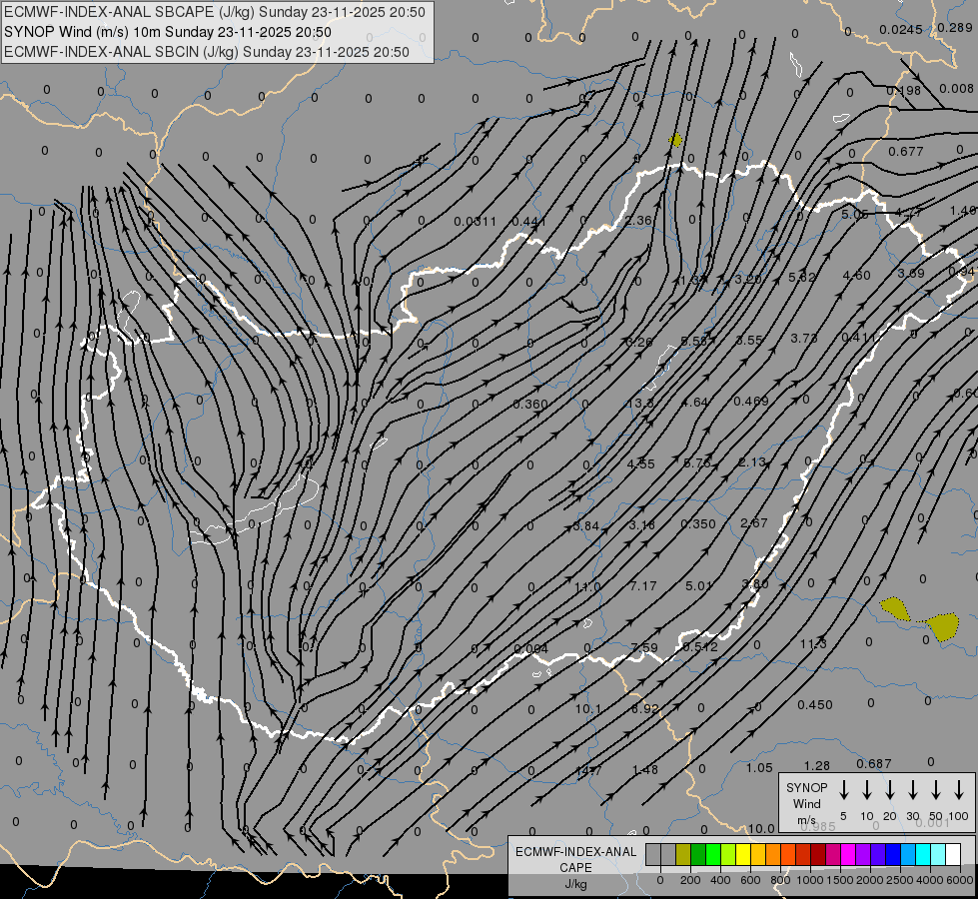Viewport: 978px width, 899px height.
Task: Click the map value 0.450
Action: (x=814, y=705)
